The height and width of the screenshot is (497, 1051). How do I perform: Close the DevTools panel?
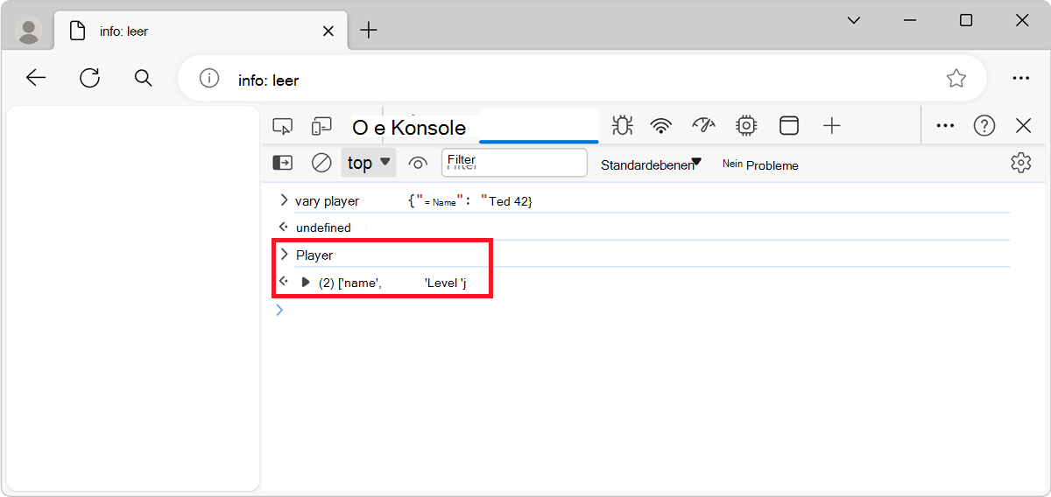(x=1023, y=126)
